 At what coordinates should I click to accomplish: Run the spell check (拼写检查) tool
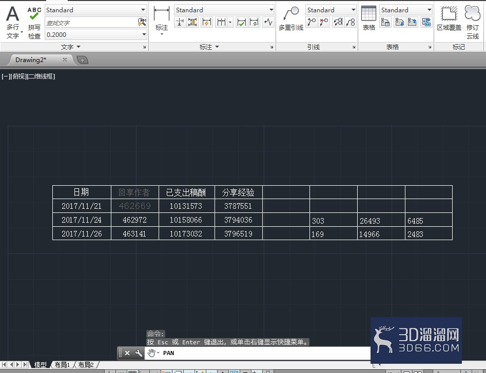tap(34, 23)
